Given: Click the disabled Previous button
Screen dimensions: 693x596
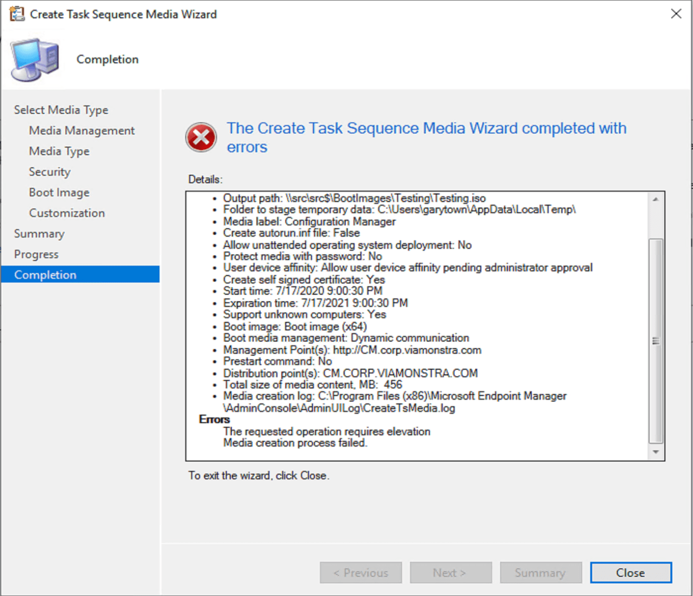Looking at the screenshot, I should (360, 572).
